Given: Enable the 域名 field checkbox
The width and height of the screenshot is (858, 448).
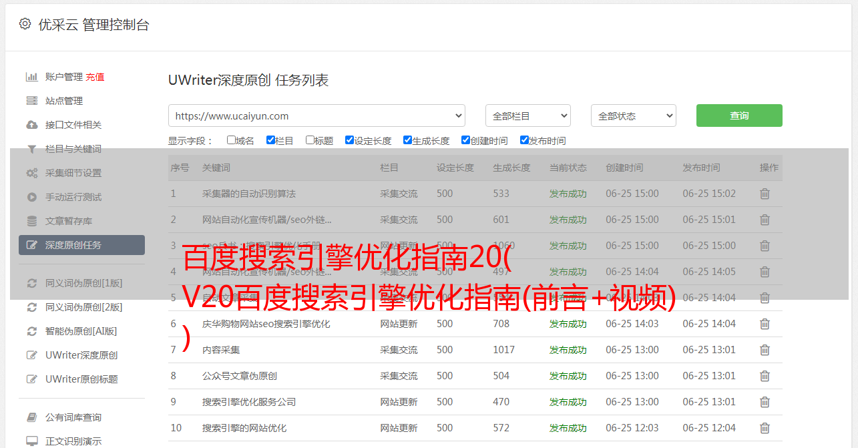Looking at the screenshot, I should click(231, 140).
